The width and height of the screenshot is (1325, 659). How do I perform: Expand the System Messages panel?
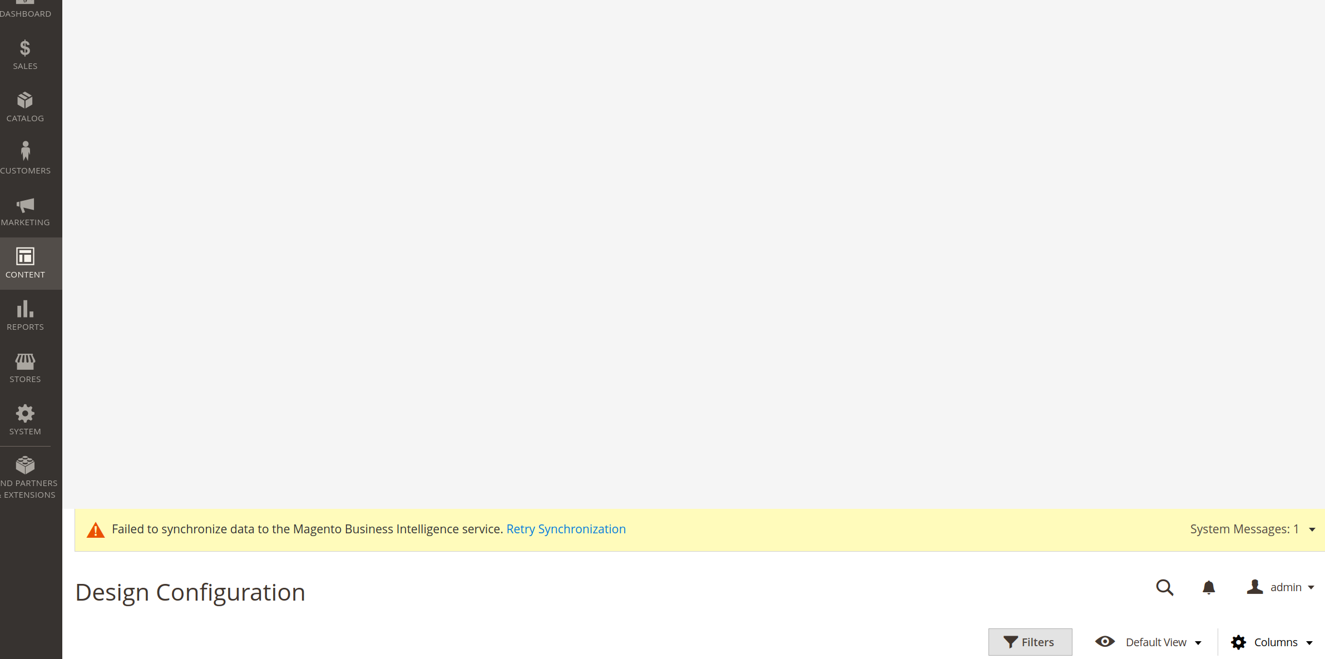(x=1253, y=529)
